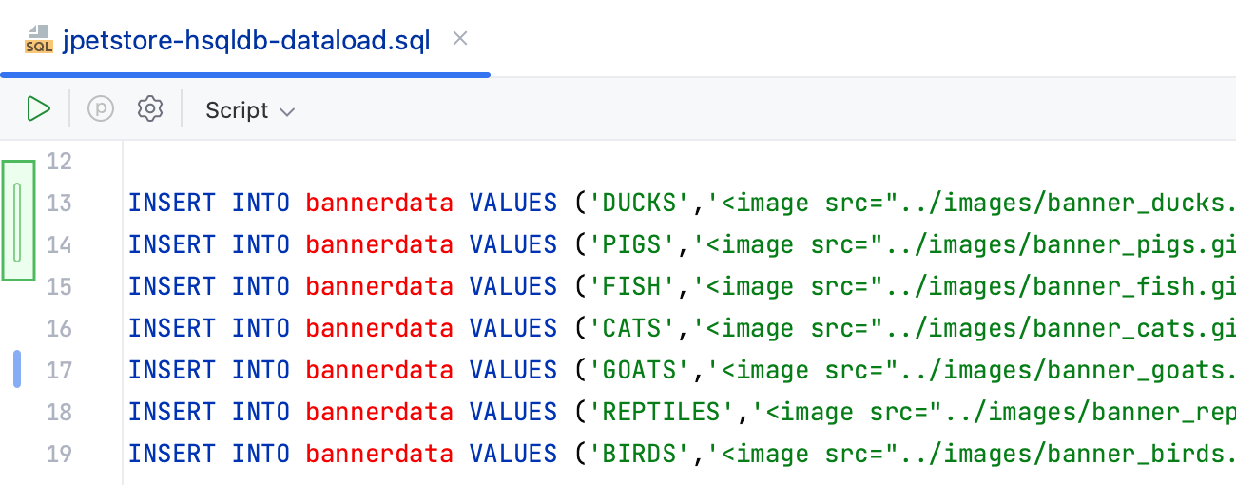1236x485 pixels.
Task: Open the Script dropdown
Action: [250, 110]
